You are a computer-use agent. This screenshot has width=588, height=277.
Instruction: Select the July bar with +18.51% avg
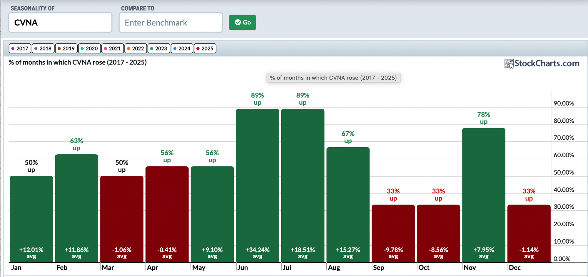click(x=303, y=185)
